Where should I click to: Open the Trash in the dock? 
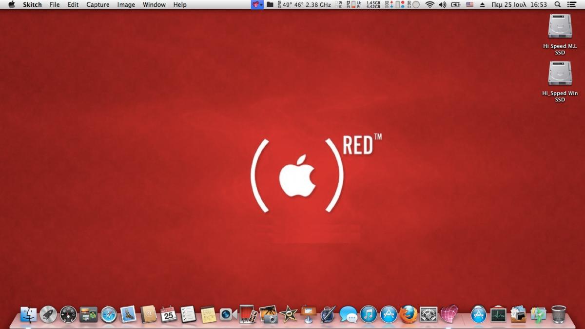pyautogui.click(x=559, y=314)
